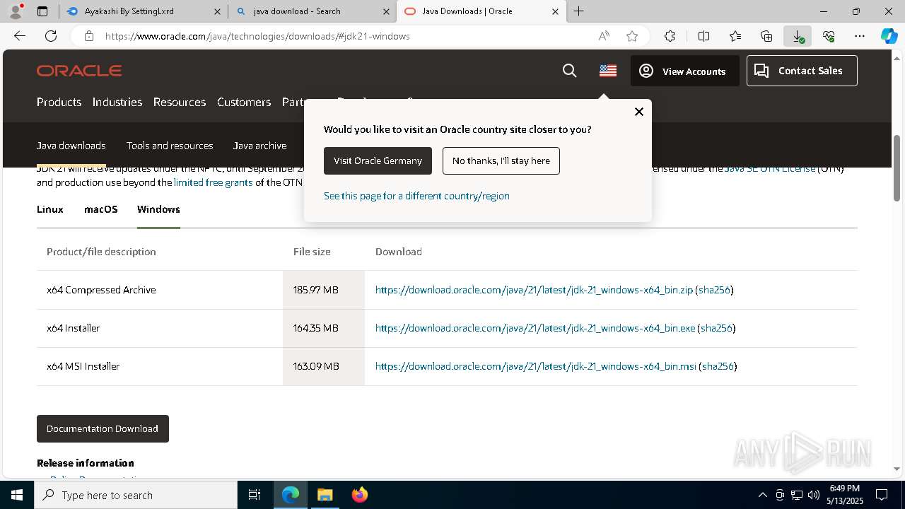Open the Resources menu
Viewport: 905px width, 509px height.
pos(180,102)
